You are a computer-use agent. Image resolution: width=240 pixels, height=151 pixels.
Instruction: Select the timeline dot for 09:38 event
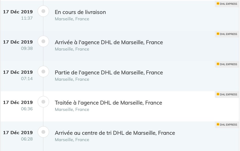(x=43, y=41)
